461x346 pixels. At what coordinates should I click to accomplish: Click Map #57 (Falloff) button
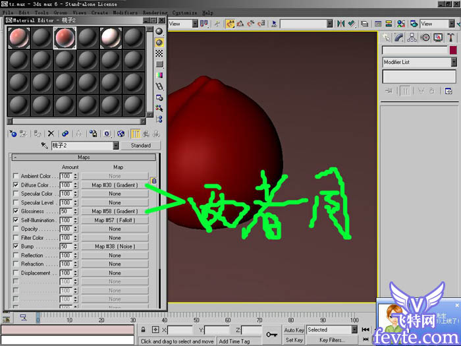coord(115,220)
